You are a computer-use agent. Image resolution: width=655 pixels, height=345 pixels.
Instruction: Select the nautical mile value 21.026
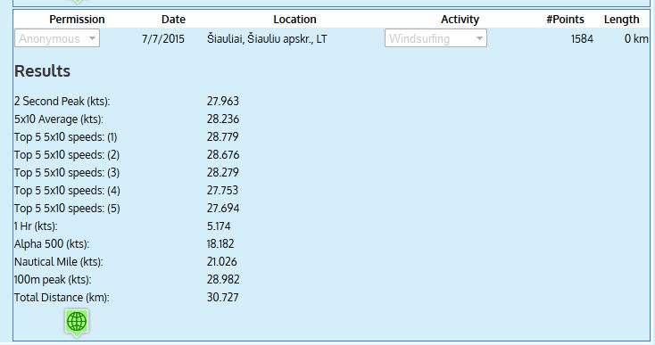(222, 261)
